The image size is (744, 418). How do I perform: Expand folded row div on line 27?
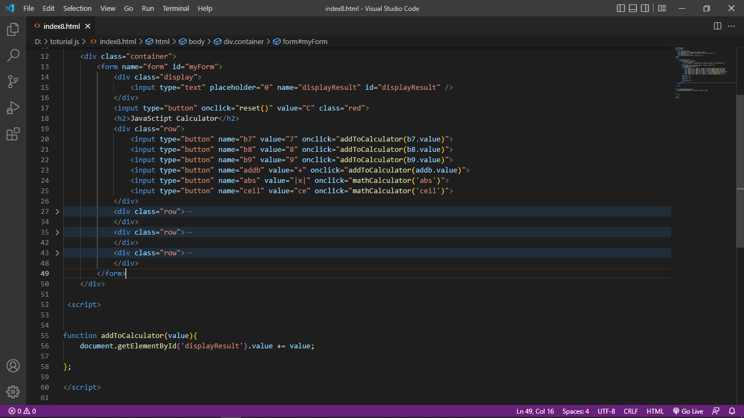(57, 211)
